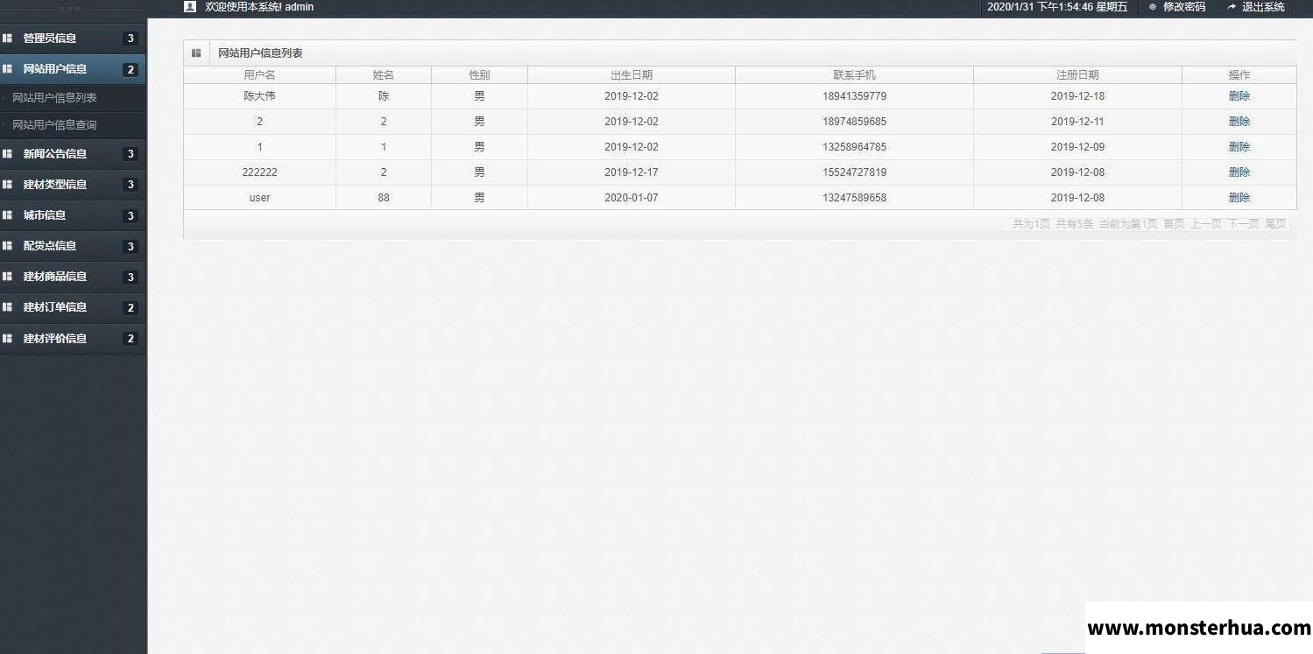Click the grid icon beside 建材订单信息
Viewport: 1313px width, 654px height.
pyautogui.click(x=8, y=307)
